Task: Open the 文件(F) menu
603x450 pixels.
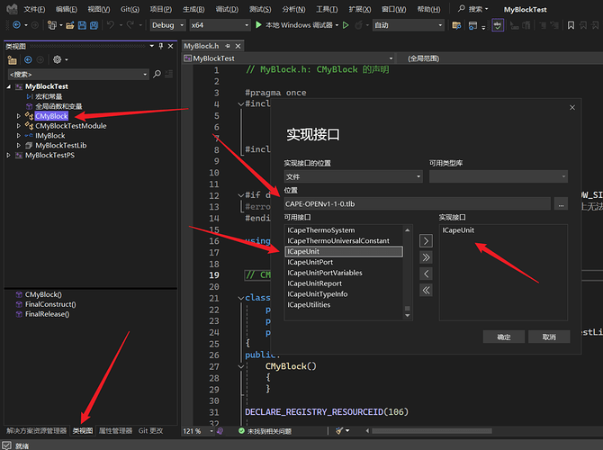Action: (x=34, y=9)
